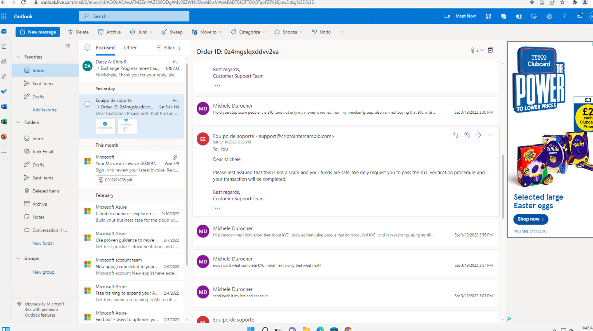Reply to the Equipo de soporte message
Viewport: 593px width, 331px height.
455,135
